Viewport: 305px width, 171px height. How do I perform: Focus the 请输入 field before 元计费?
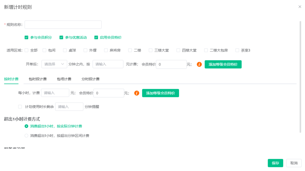point(108,64)
